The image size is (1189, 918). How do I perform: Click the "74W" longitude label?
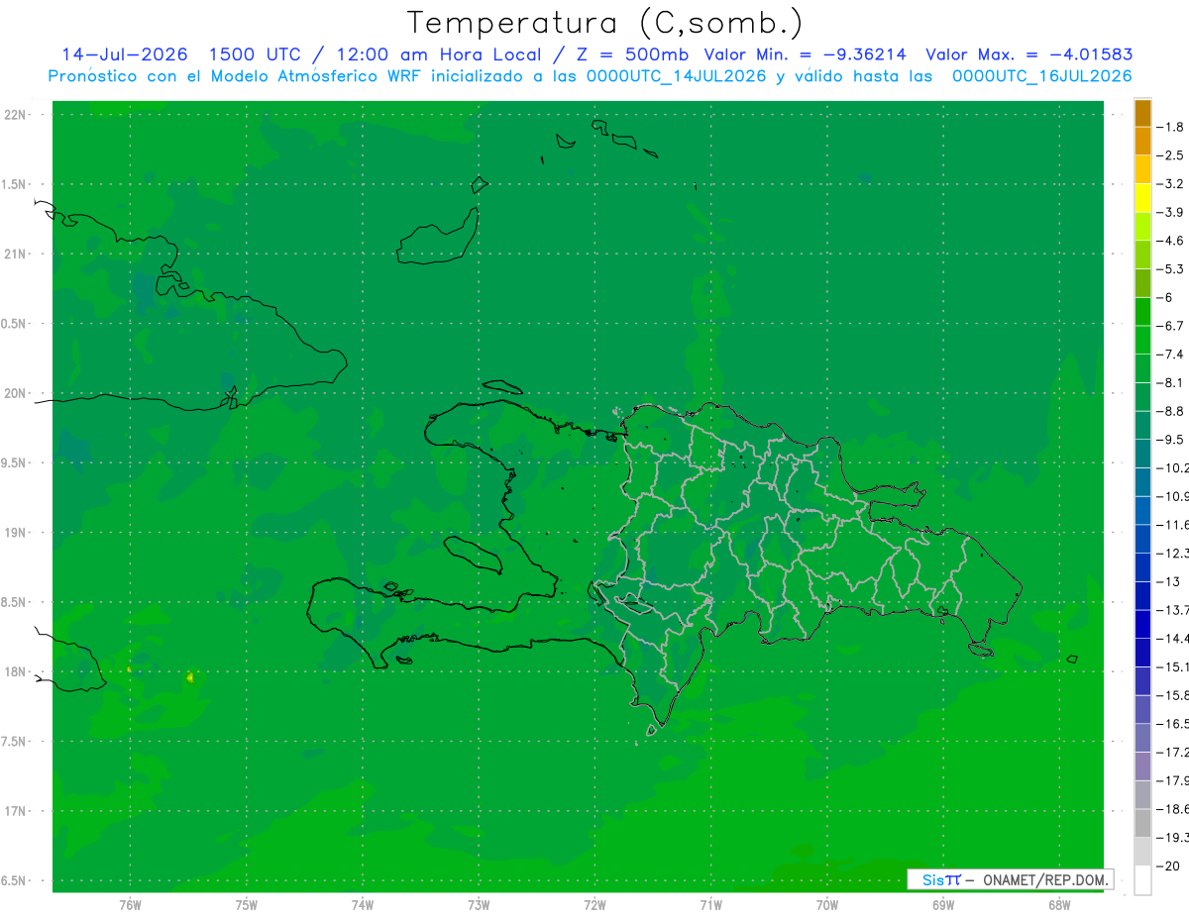pyautogui.click(x=363, y=905)
